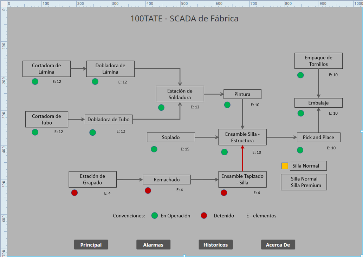Screen dimensions: 363x257
Task: Toggle the red status light below Remachado
Action: click(148, 190)
